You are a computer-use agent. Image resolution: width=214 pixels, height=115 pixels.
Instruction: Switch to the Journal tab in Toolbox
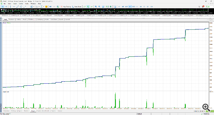tap(67, 19)
